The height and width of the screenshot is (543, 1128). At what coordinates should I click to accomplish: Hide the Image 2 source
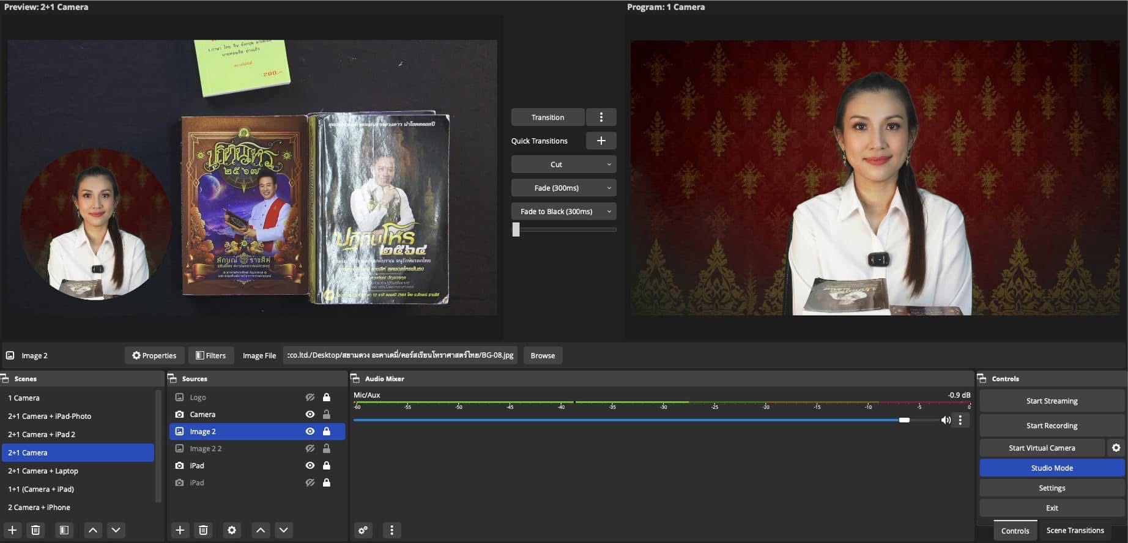310,432
